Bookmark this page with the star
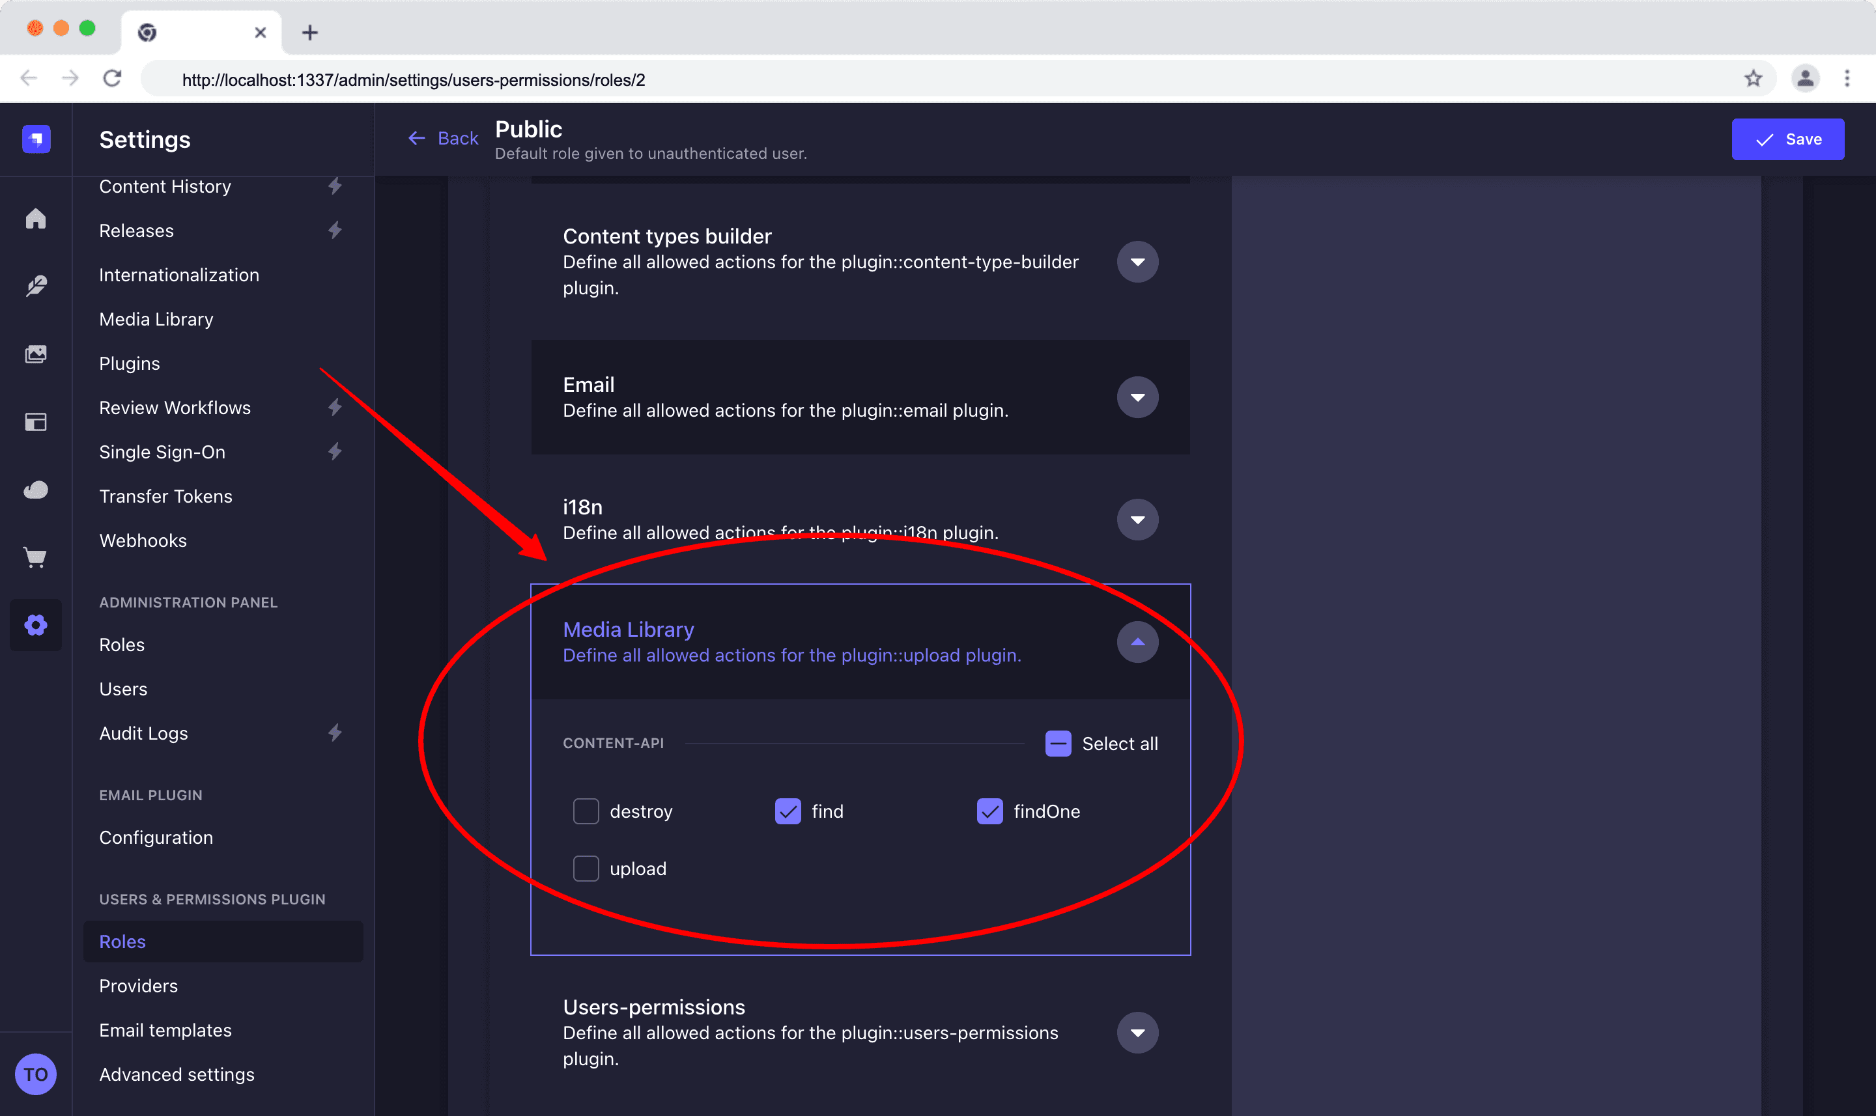This screenshot has width=1876, height=1116. tap(1754, 78)
